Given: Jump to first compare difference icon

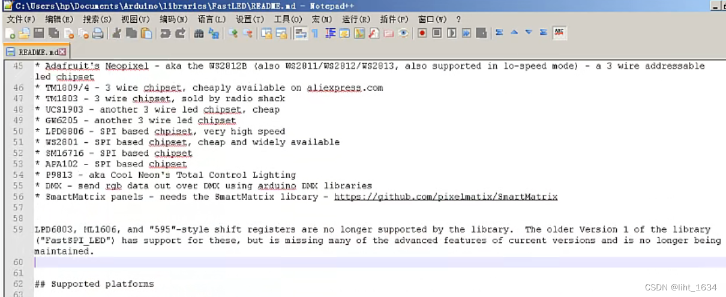Looking at the screenshot, I should 499,32.
